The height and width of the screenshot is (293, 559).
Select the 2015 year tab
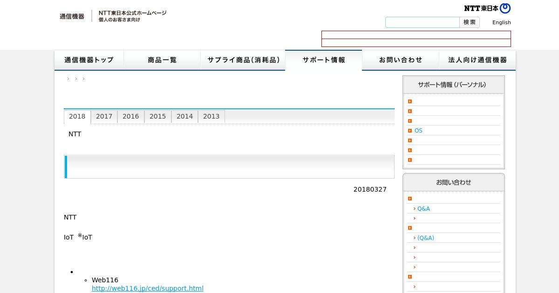point(158,117)
